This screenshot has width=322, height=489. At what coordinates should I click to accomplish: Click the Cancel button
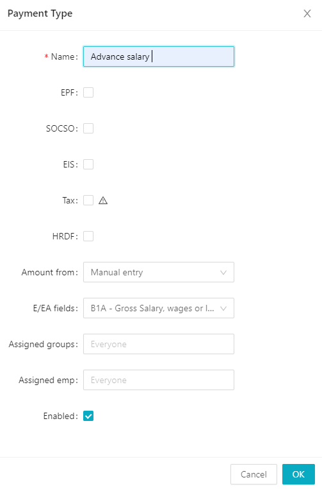click(254, 474)
